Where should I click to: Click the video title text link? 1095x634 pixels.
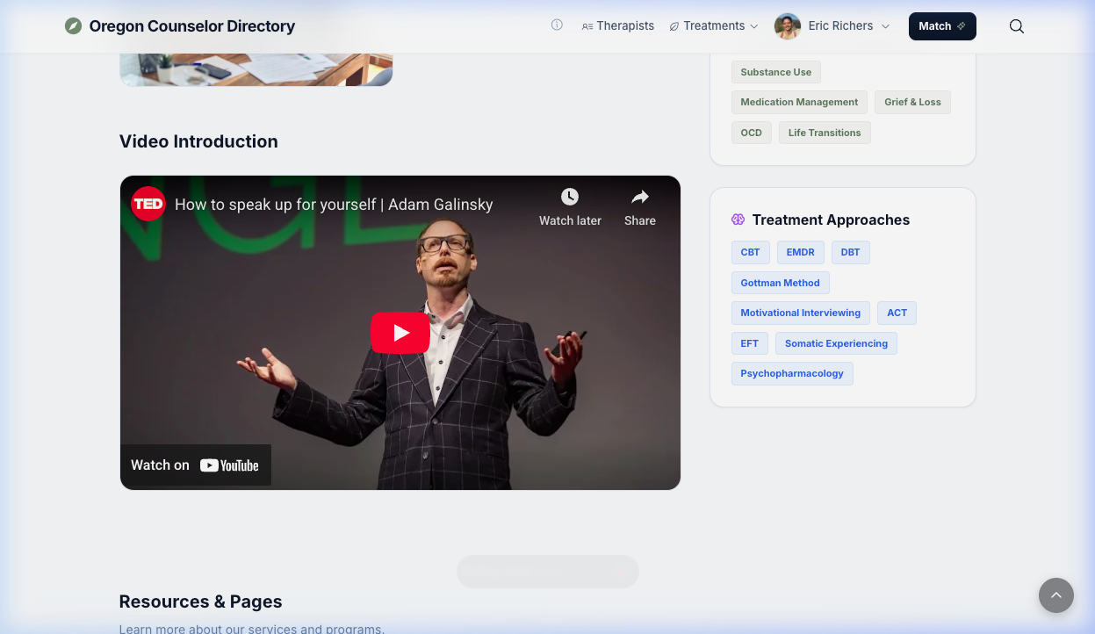click(334, 205)
